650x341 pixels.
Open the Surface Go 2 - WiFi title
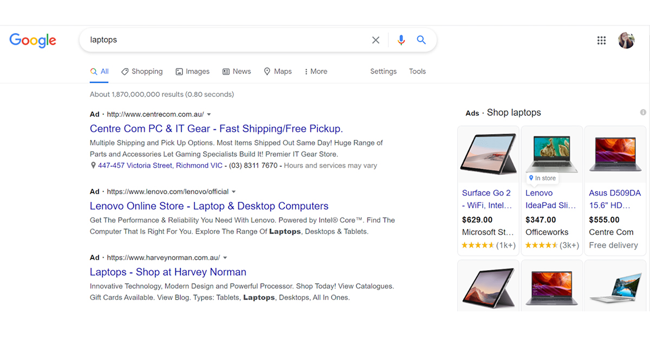487,199
